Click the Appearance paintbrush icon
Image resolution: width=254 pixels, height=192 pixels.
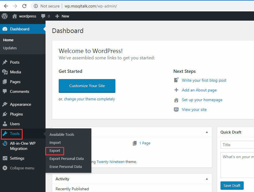point(5,104)
